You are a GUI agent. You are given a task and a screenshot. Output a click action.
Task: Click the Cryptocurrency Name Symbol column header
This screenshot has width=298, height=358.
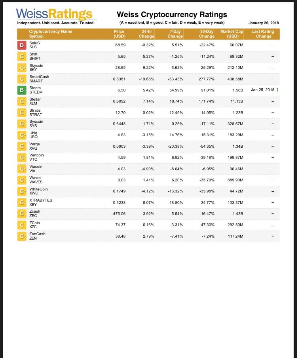[x=51, y=34]
